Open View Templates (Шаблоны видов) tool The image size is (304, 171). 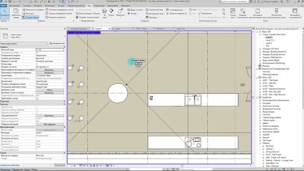point(16,13)
